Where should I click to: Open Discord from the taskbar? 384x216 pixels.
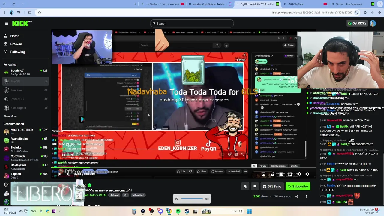point(160,211)
